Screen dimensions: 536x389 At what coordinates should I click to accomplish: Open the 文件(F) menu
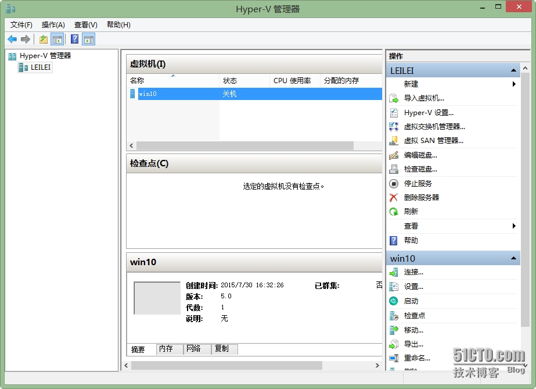(21, 24)
